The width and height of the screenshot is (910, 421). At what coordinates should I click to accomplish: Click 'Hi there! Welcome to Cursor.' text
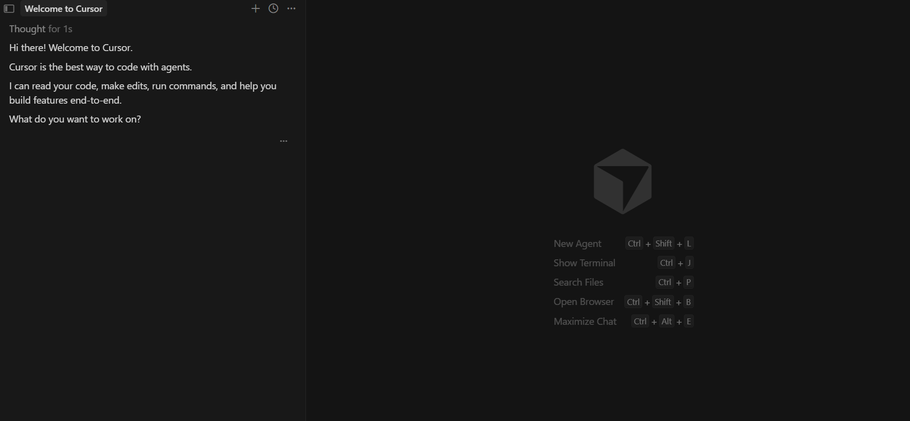71,48
